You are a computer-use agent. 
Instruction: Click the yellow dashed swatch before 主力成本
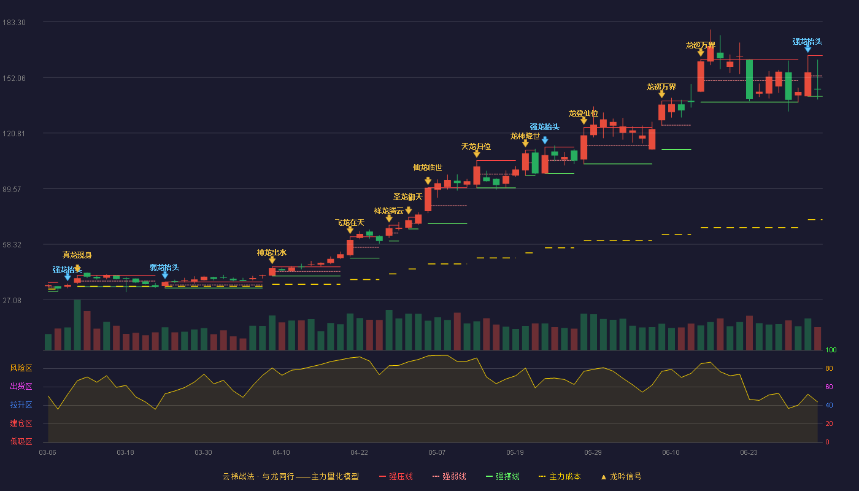click(x=542, y=476)
